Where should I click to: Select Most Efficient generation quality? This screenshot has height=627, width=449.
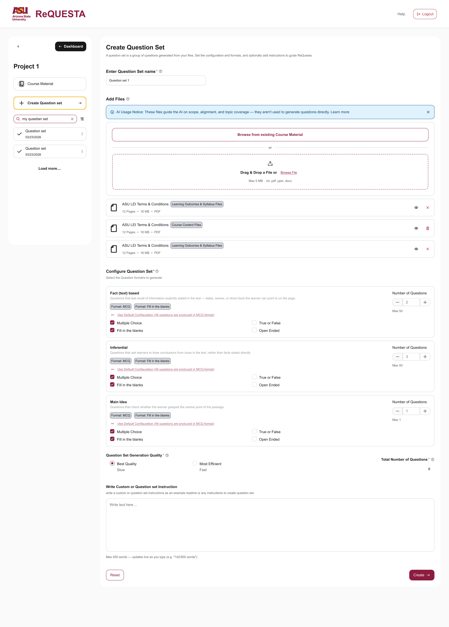pyautogui.click(x=195, y=463)
